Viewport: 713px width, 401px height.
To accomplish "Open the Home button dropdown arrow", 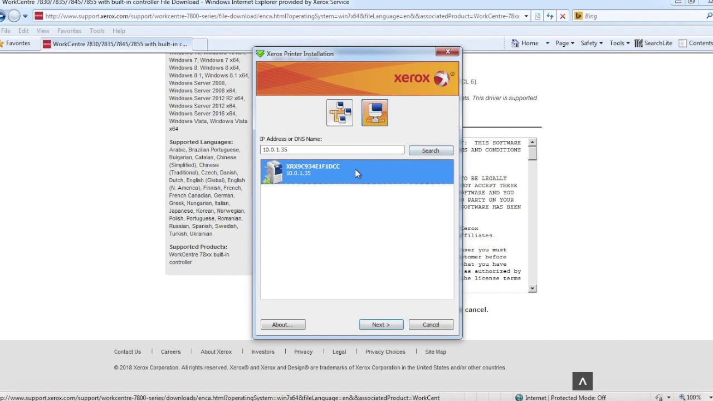I will (x=547, y=43).
